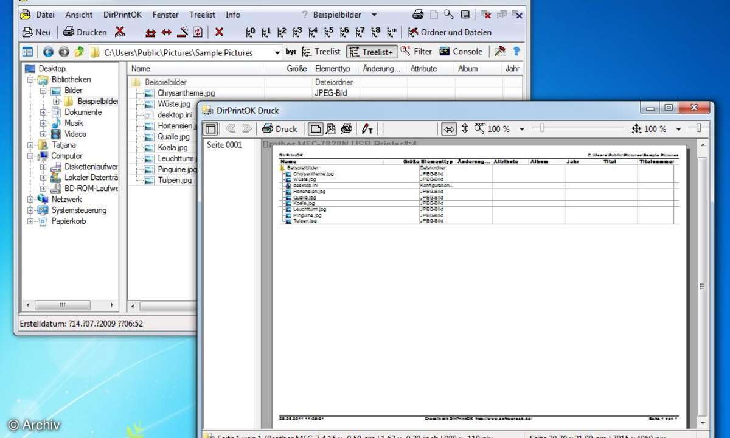The image size is (730, 438).
Task: Set tree expand level 2 icon
Action: coord(282,32)
